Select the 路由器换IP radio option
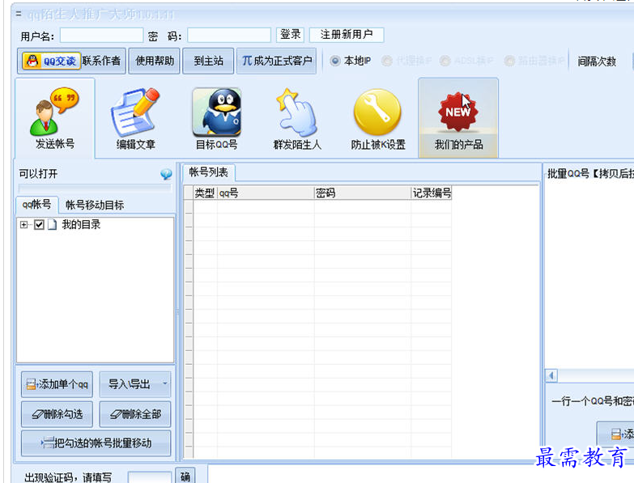The image size is (634, 483). pyautogui.click(x=509, y=61)
